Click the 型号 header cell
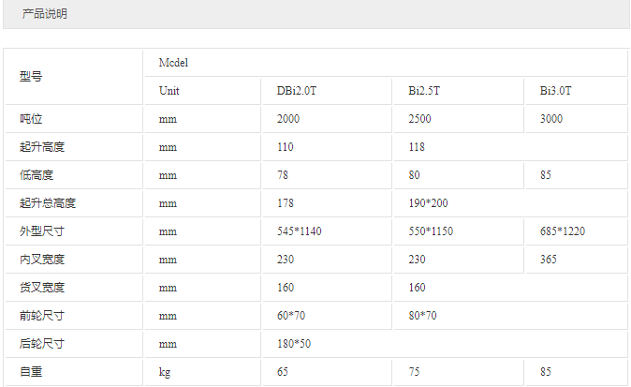Screen dimensions: 631x387 [x=31, y=77]
